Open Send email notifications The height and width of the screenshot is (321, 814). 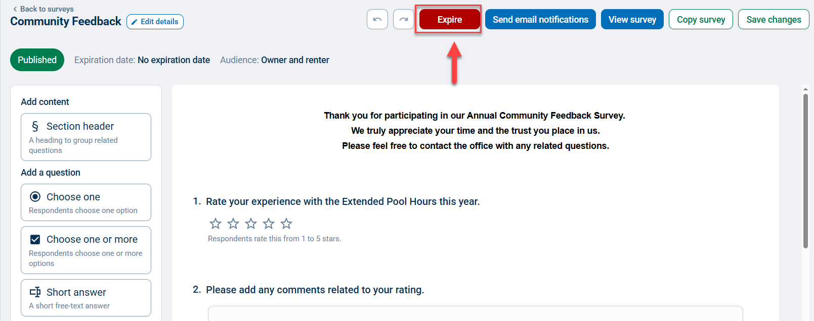point(540,20)
